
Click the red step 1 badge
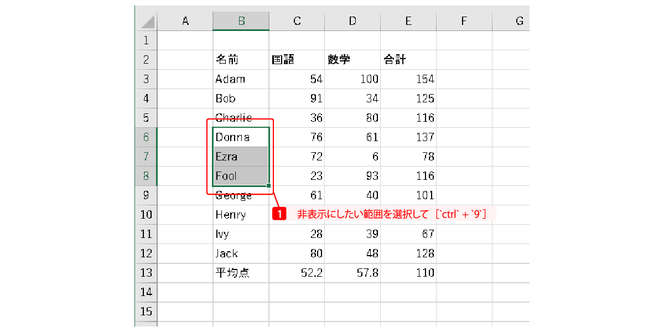pos(280,214)
